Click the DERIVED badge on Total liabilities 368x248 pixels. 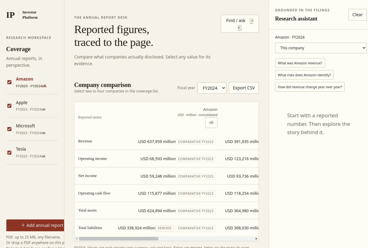[165, 228]
